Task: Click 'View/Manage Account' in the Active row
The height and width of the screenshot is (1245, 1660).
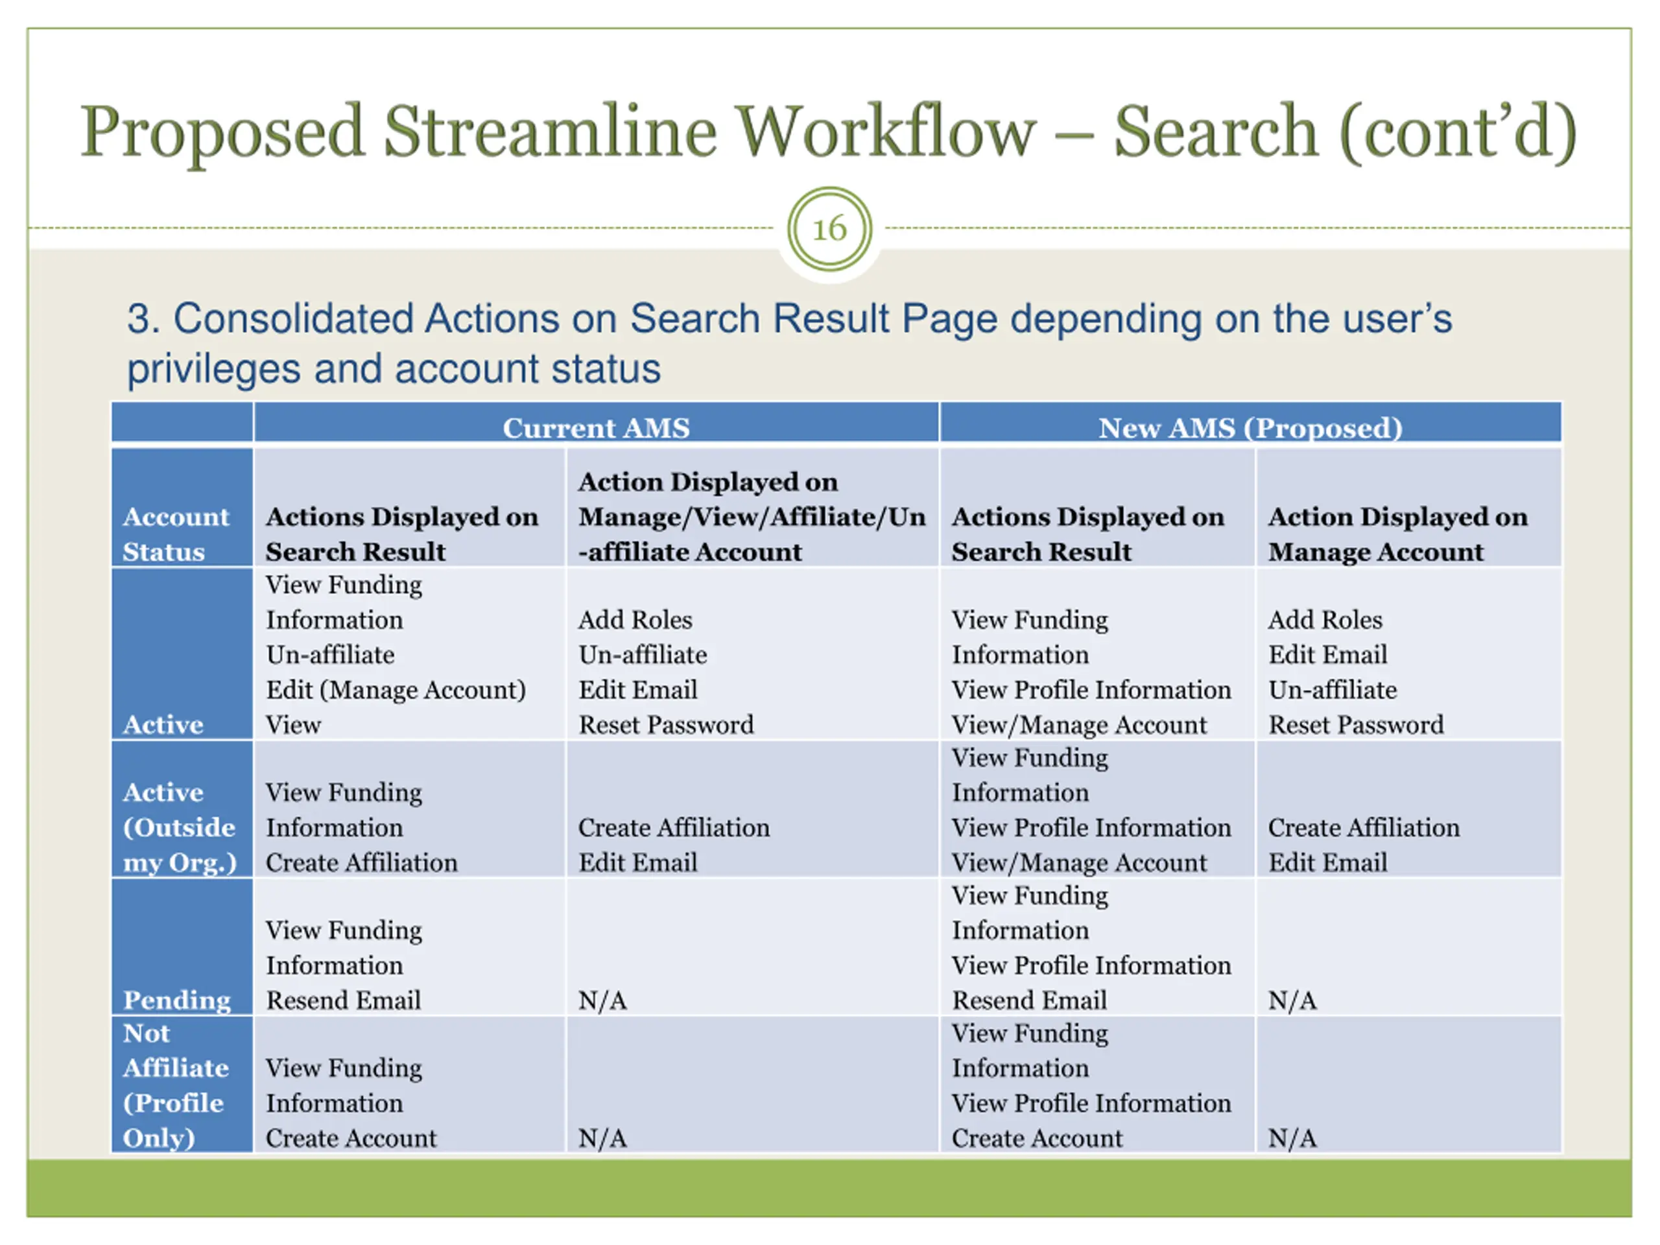Action: coord(1078,724)
